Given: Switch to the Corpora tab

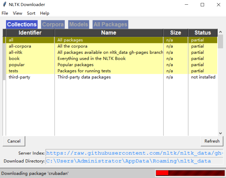Looking at the screenshot, I should pos(53,24).
